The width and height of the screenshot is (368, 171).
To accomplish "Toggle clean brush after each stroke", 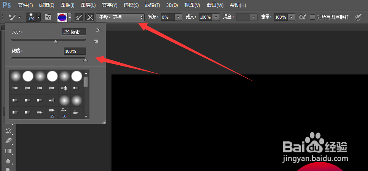I will pos(89,17).
